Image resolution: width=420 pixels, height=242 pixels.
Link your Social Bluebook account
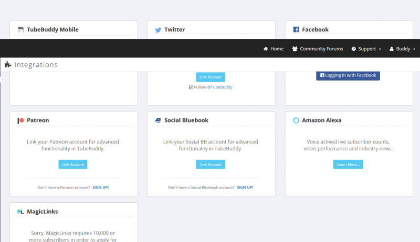click(x=211, y=164)
